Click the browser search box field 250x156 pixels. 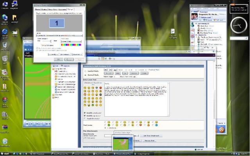[x=202, y=51]
